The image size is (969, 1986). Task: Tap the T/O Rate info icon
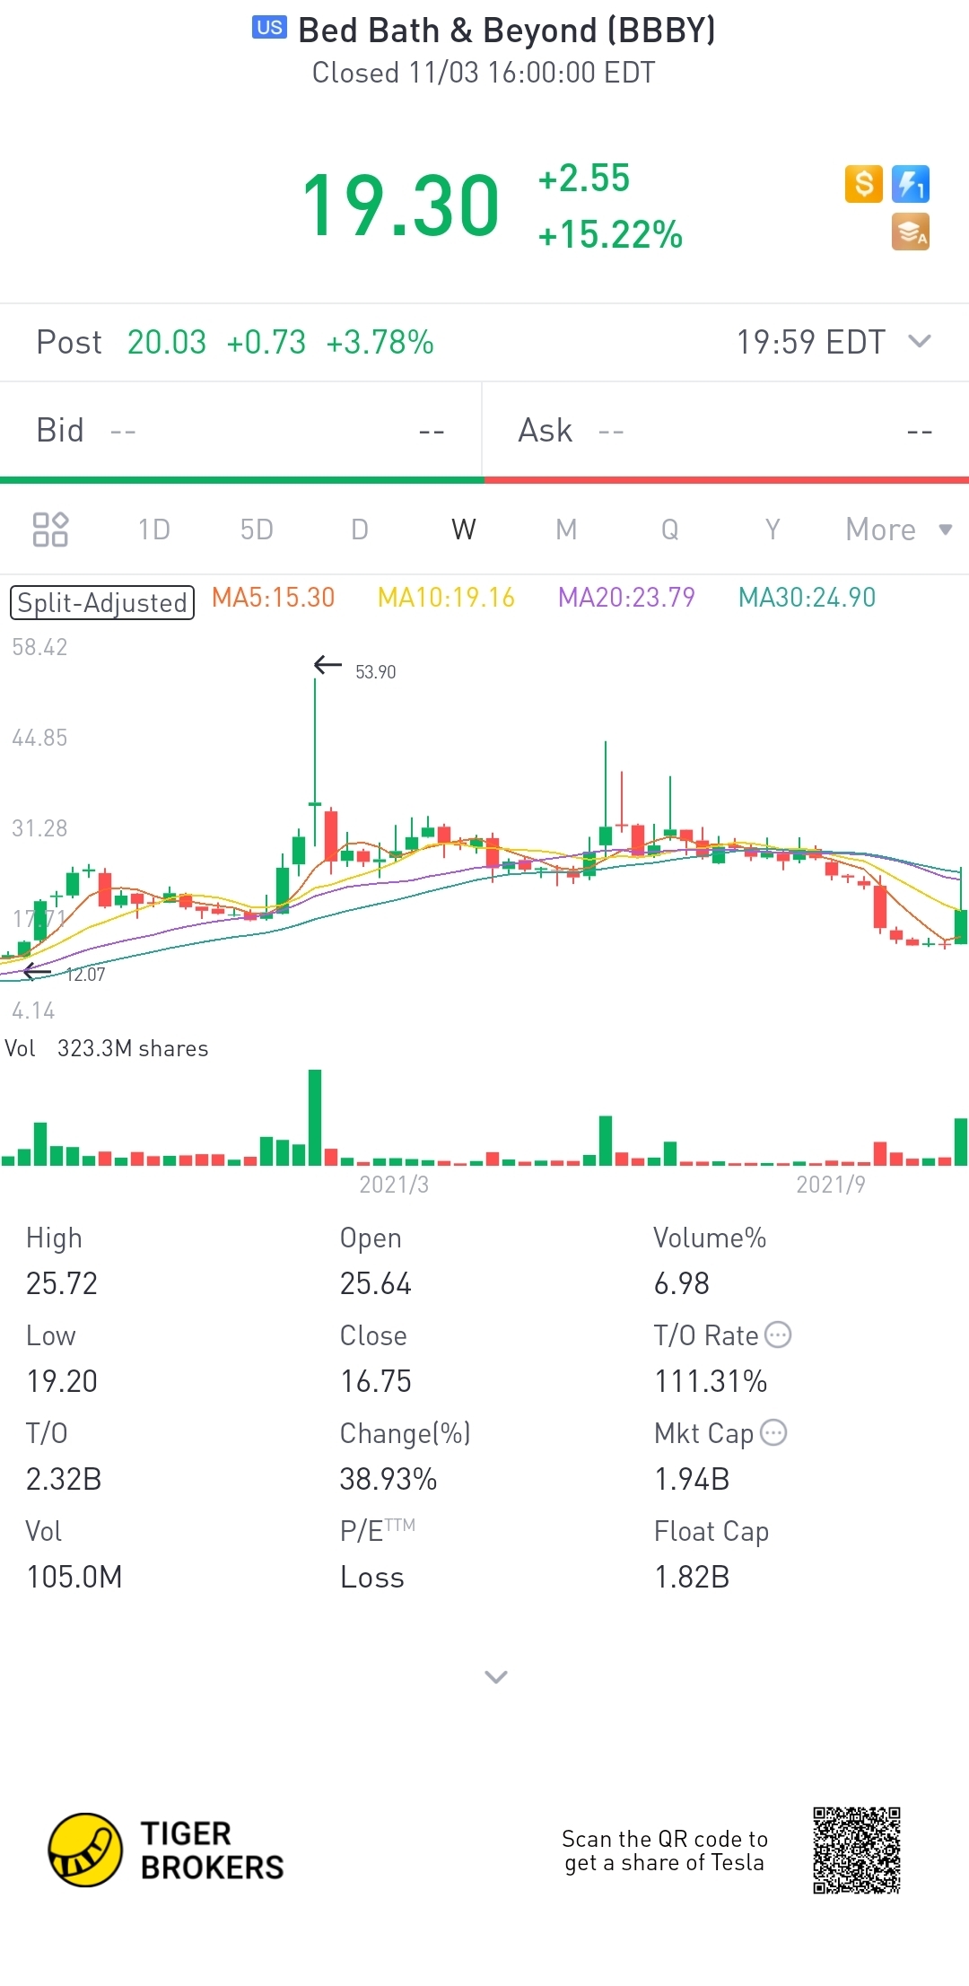coord(778,1334)
